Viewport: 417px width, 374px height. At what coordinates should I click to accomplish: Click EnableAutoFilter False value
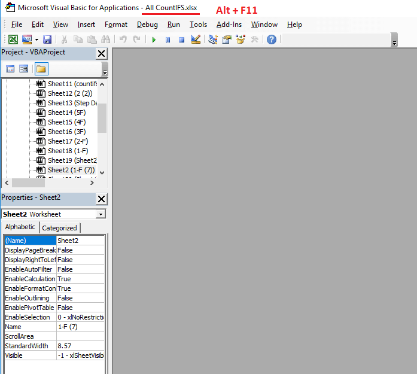(x=81, y=269)
